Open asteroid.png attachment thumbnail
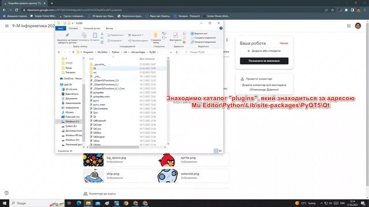This screenshot has height=207, width=369. click(x=167, y=176)
